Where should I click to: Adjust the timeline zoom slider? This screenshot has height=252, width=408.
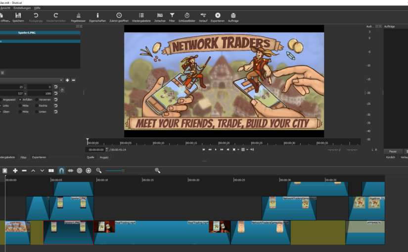click(x=128, y=170)
